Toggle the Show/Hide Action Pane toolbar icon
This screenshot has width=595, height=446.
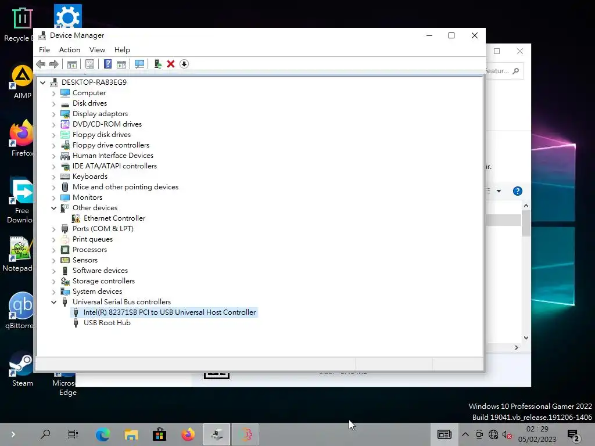(x=121, y=64)
